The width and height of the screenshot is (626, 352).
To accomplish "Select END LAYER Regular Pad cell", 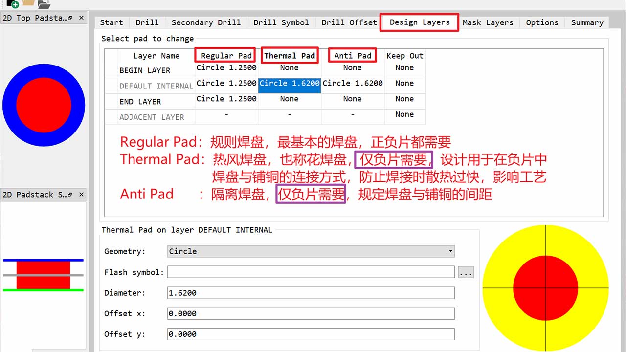I will (x=226, y=101).
